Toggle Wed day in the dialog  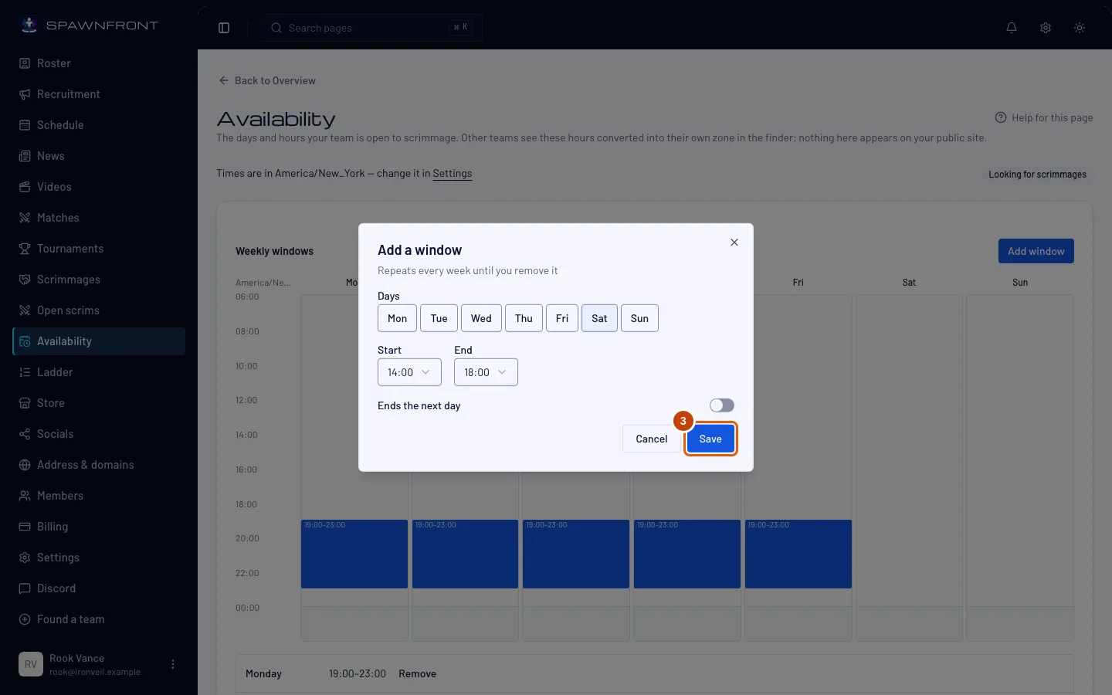[x=481, y=318]
